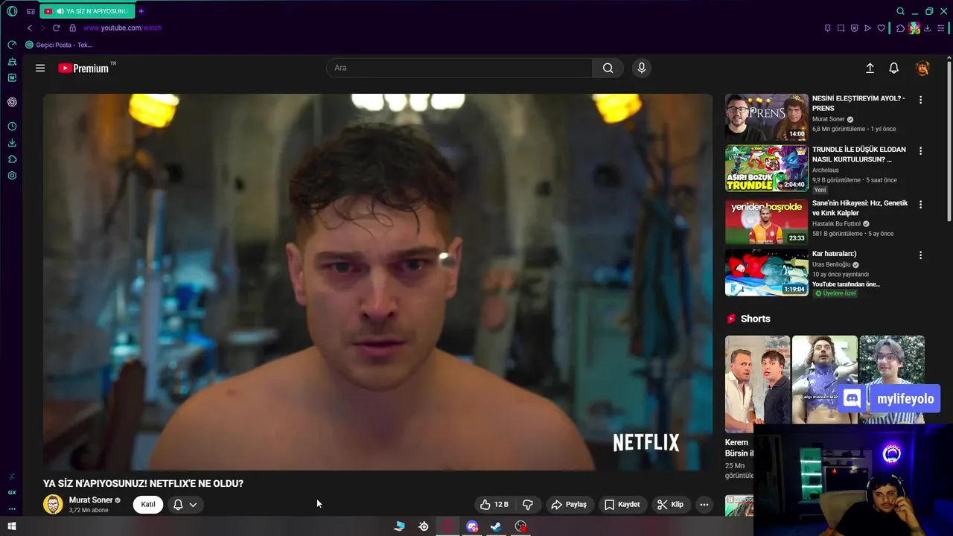This screenshot has width=953, height=536.
Task: Toggle the ad blocker shield icon
Action: (x=854, y=28)
